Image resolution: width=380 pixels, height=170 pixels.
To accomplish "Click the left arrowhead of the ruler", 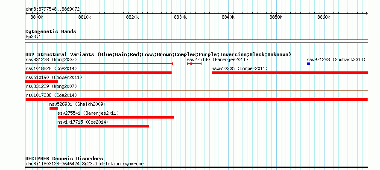I will point(26,13).
